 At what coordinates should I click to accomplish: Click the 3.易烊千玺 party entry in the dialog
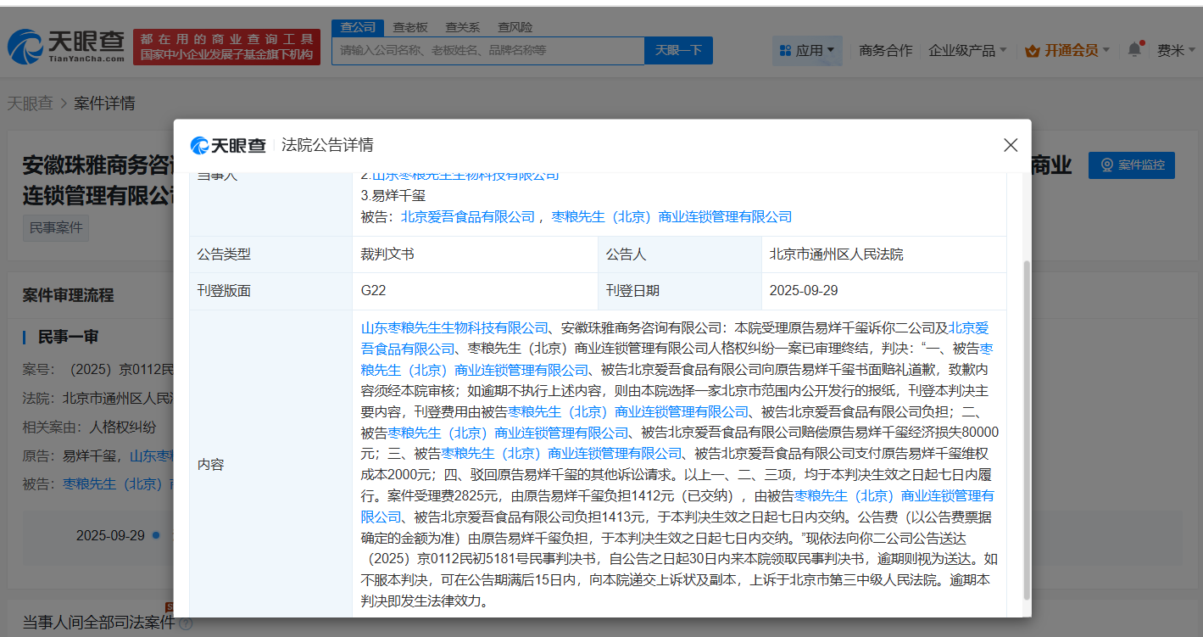click(x=393, y=195)
